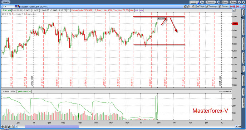Click the pin icon at top right
The height and width of the screenshot is (130, 246).
coord(239,2)
